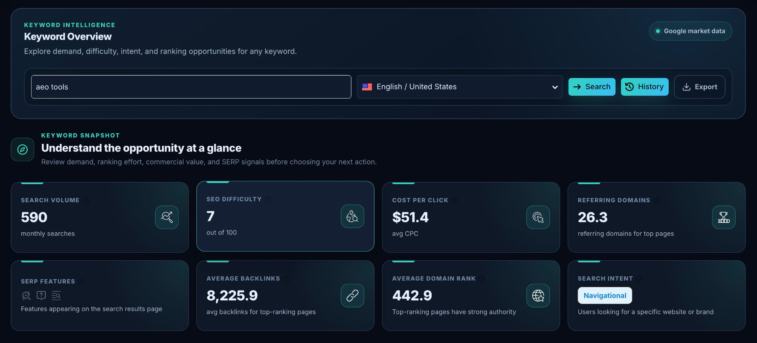Screen dimensions: 757x343
Task: Focus the keyword field containing aeo tools
Action: tap(191, 87)
